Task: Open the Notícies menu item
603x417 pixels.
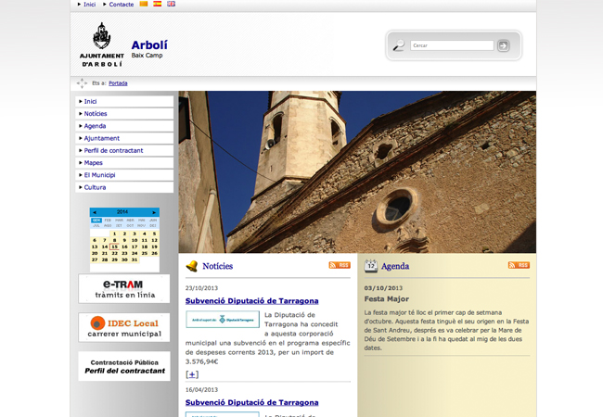Action: coord(96,114)
